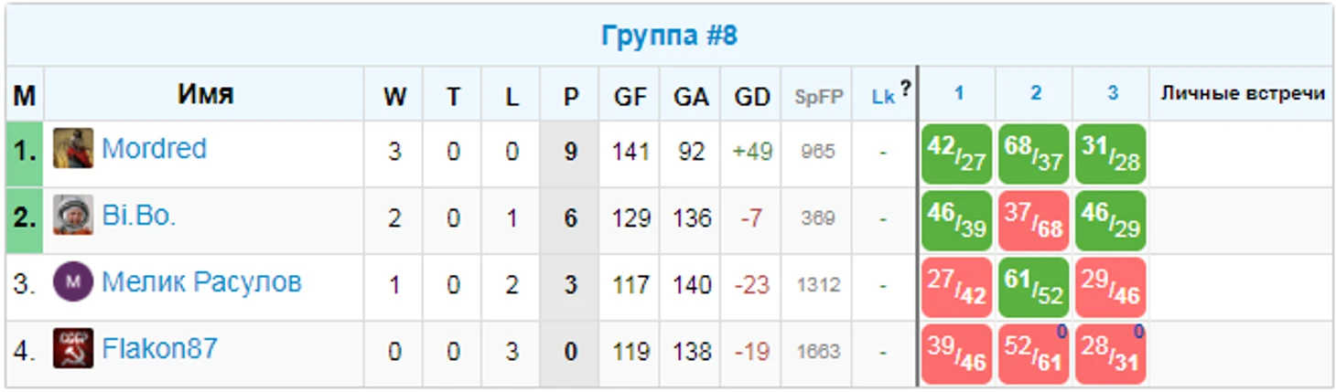1336x392 pixels.
Task: Click Bi.Bo.'s astronaut avatar icon
Action: point(73,216)
